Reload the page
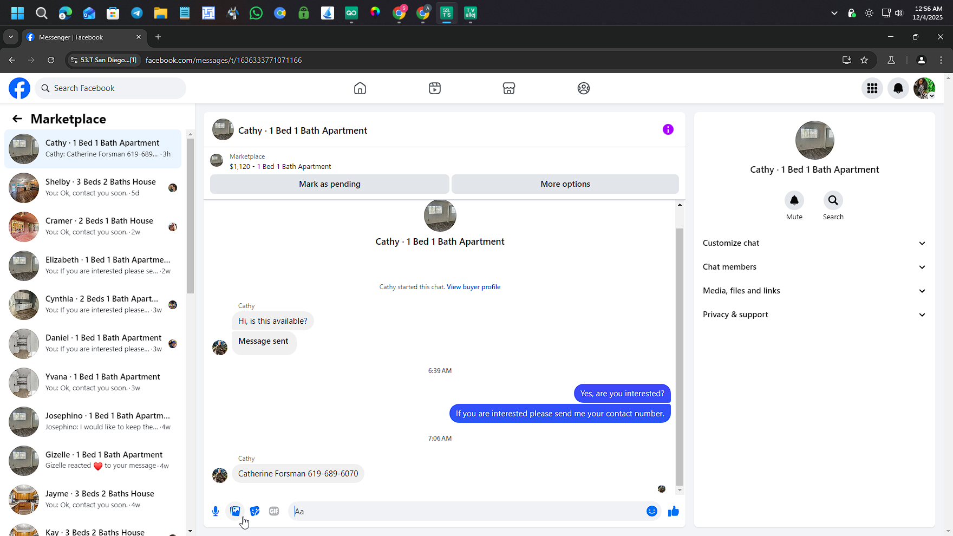Screen dimensions: 953x536 (x=51, y=60)
